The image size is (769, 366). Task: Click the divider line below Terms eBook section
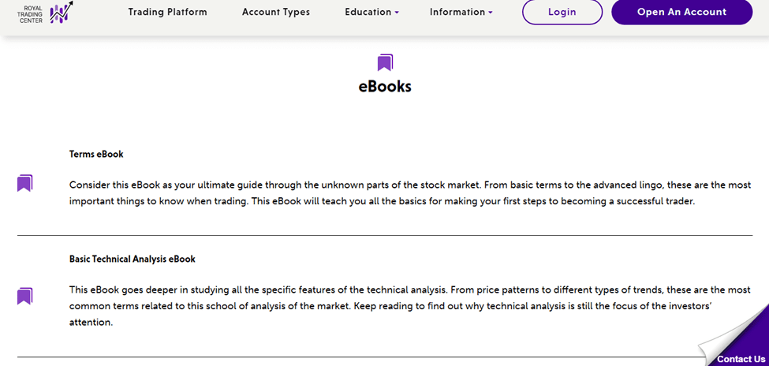385,236
